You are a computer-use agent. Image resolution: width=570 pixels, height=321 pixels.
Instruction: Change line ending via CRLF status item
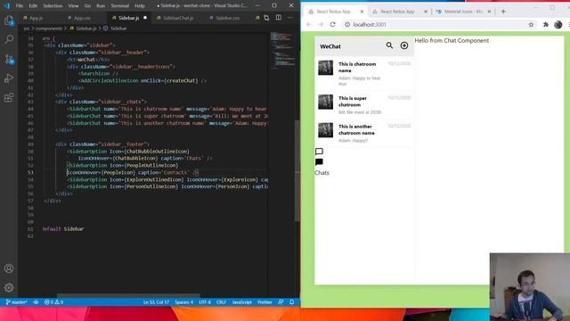pyautogui.click(x=221, y=302)
